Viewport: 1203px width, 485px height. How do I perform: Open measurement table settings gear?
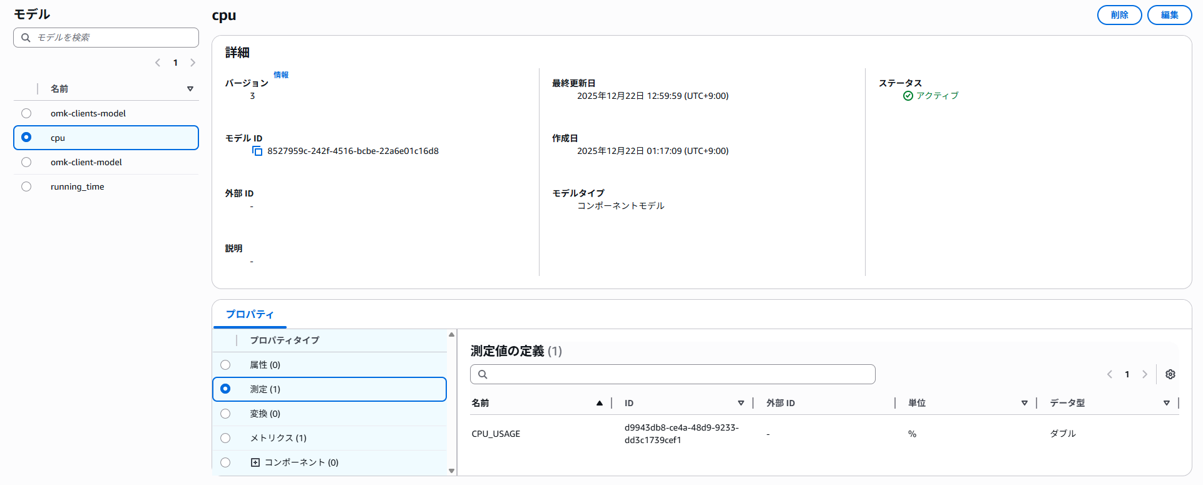point(1170,374)
